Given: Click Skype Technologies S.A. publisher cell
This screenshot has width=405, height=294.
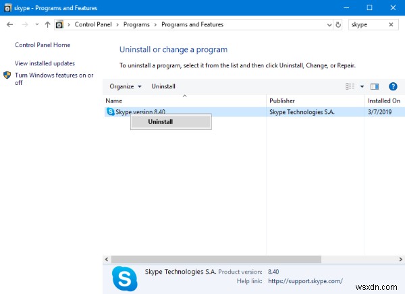Looking at the screenshot, I should (x=302, y=112).
